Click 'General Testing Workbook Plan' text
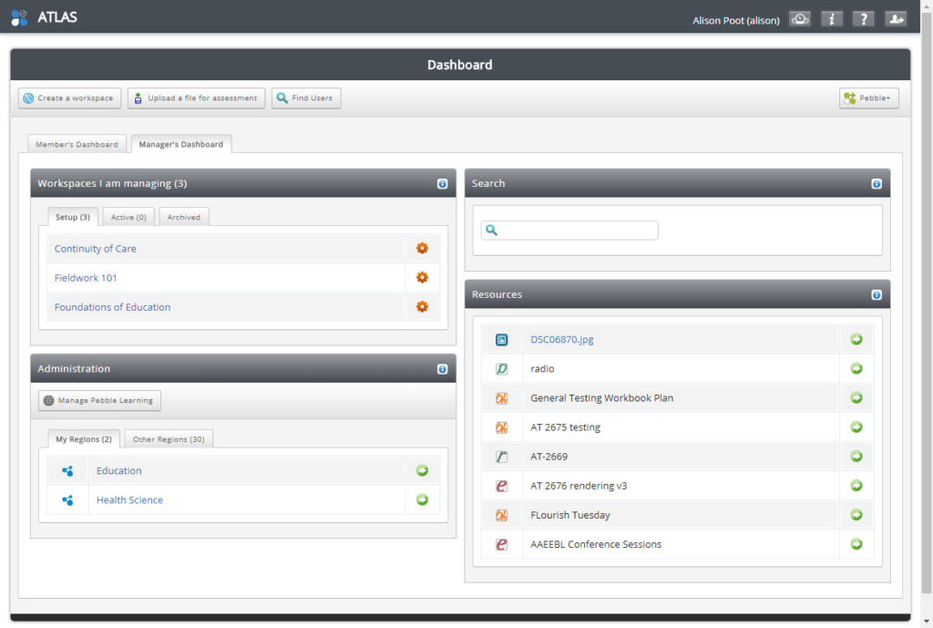 tap(601, 397)
